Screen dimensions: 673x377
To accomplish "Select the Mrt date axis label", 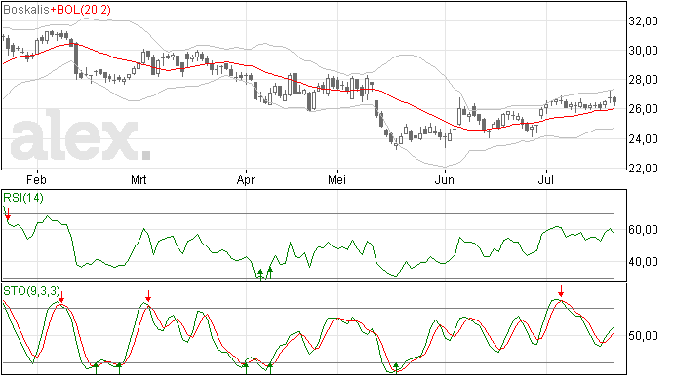I will click(x=139, y=179).
